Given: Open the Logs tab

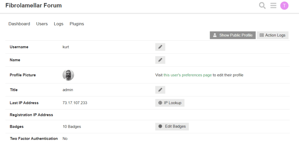Looking at the screenshot, I should click(58, 24).
